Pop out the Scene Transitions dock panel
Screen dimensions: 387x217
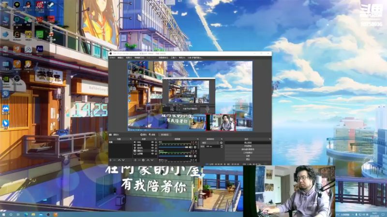pos(222,139)
